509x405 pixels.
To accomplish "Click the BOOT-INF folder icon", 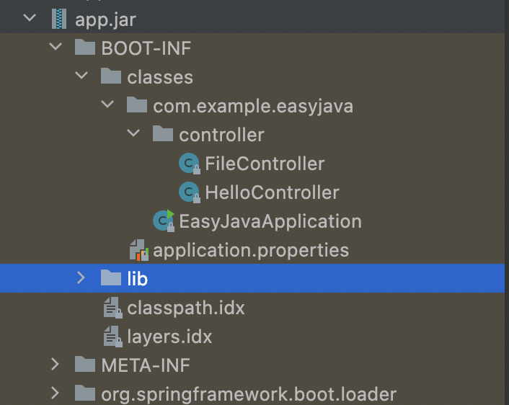I will (x=85, y=48).
